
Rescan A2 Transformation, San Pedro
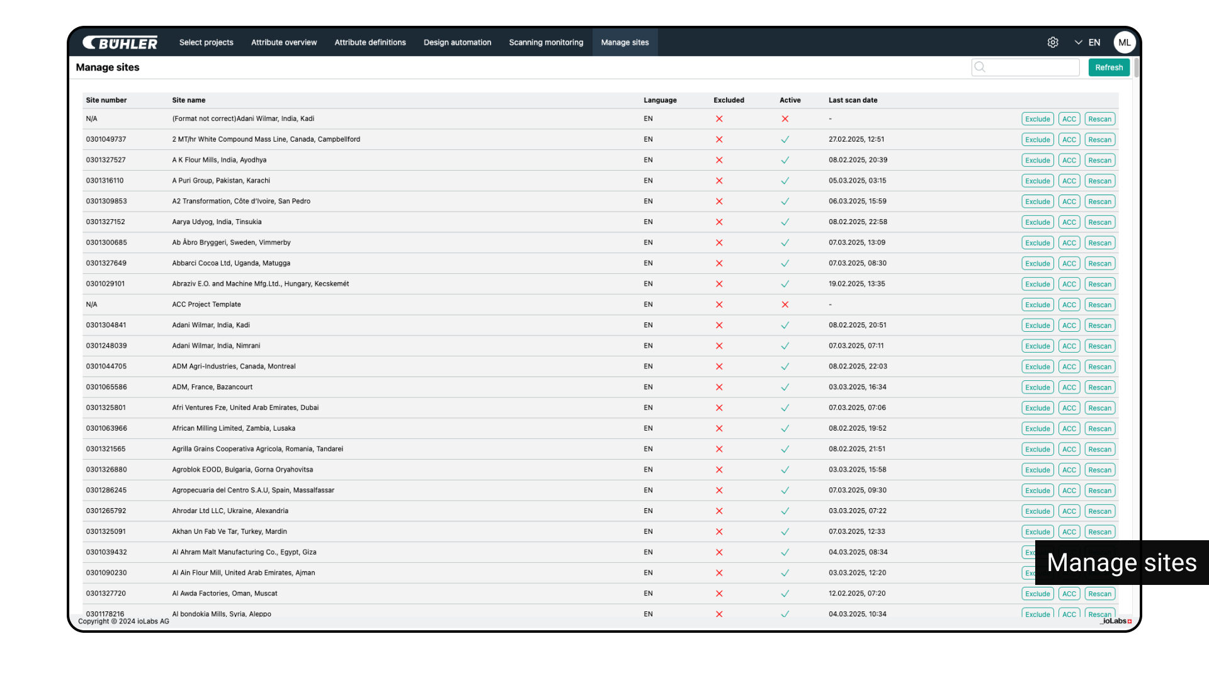point(1099,202)
